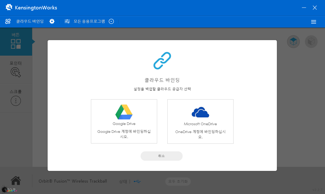Click the large chain link icon in dialog

coord(162,61)
